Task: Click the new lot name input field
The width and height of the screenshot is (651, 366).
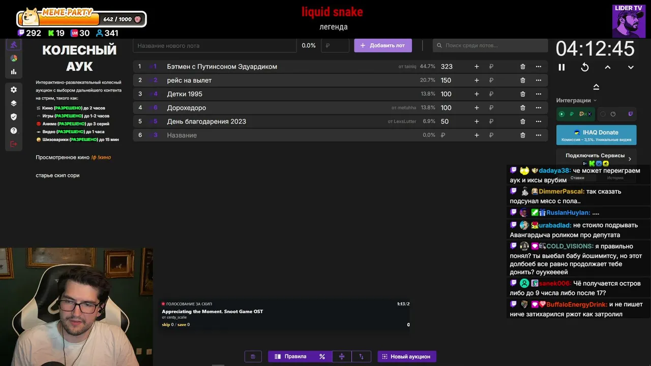Action: tap(215, 45)
